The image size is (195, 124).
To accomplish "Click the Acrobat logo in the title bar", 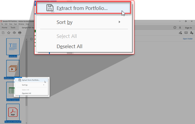I will [1, 21].
